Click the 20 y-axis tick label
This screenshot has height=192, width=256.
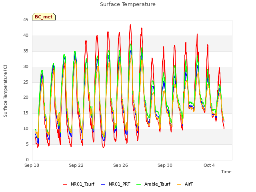pos(26,98)
